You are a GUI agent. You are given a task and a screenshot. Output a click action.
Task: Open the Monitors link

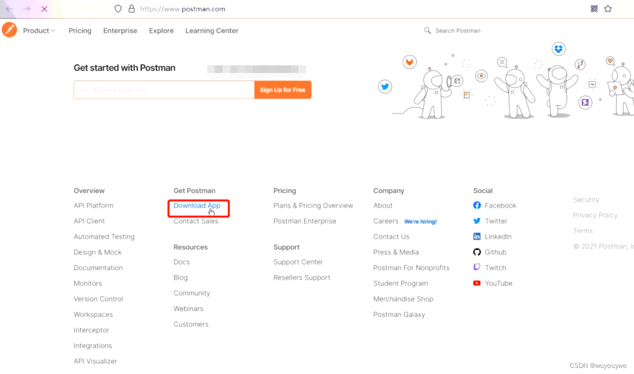pyautogui.click(x=88, y=283)
